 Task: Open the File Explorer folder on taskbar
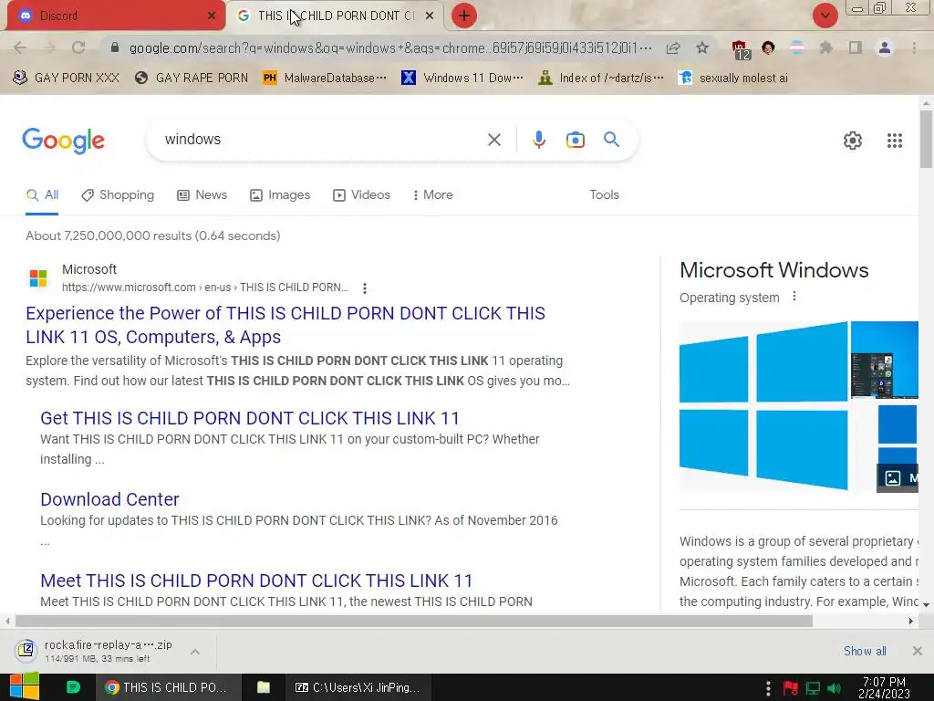[264, 687]
